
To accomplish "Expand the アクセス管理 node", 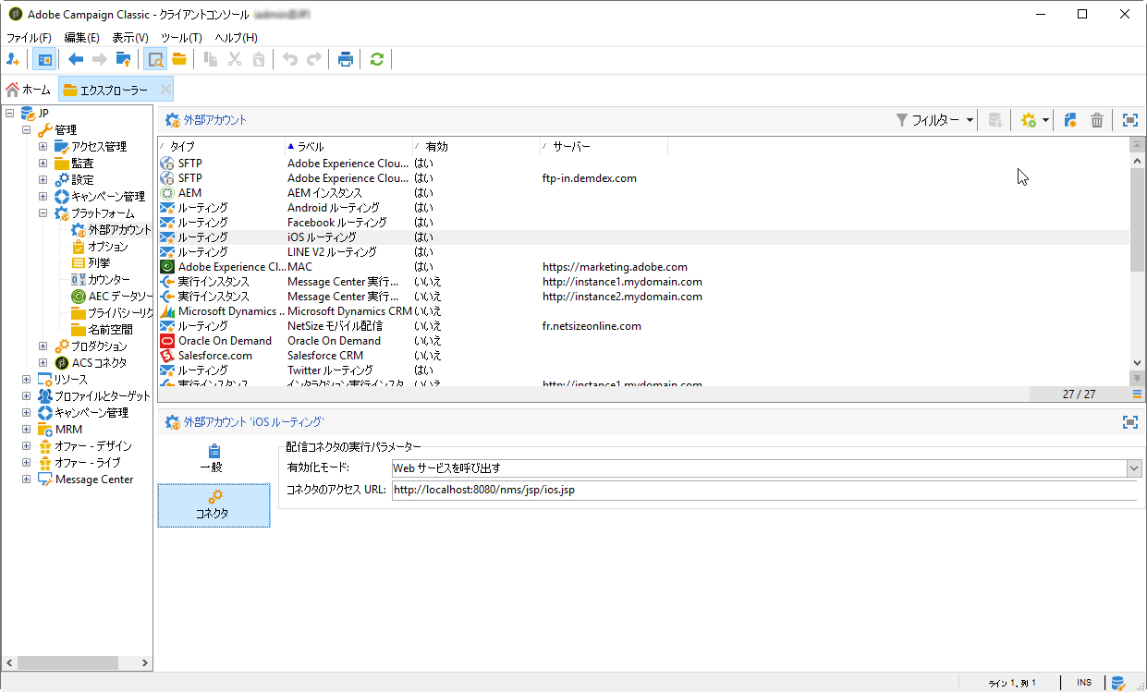I will click(43, 147).
